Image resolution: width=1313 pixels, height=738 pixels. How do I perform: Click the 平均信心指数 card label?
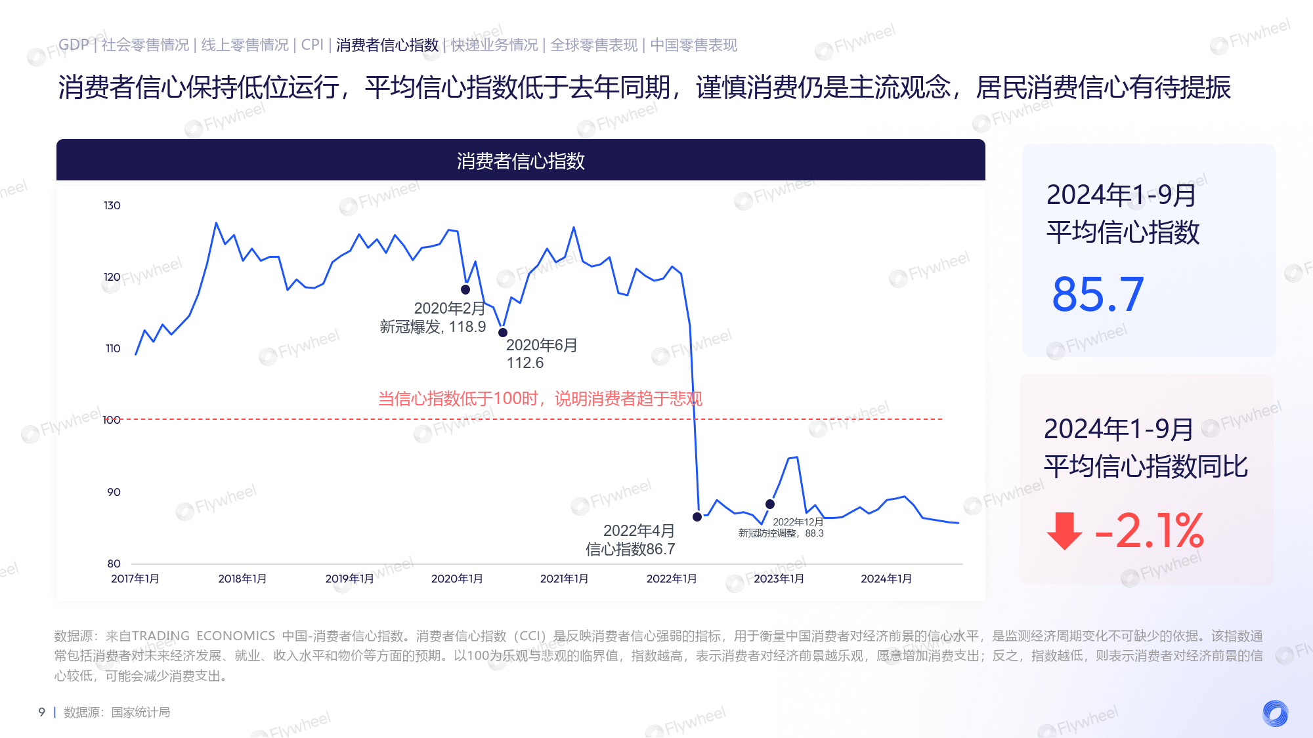1123,232
